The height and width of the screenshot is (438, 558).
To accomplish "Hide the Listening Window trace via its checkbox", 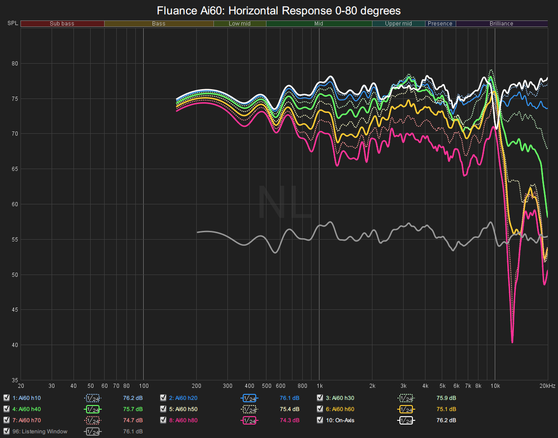I will tap(7, 431).
